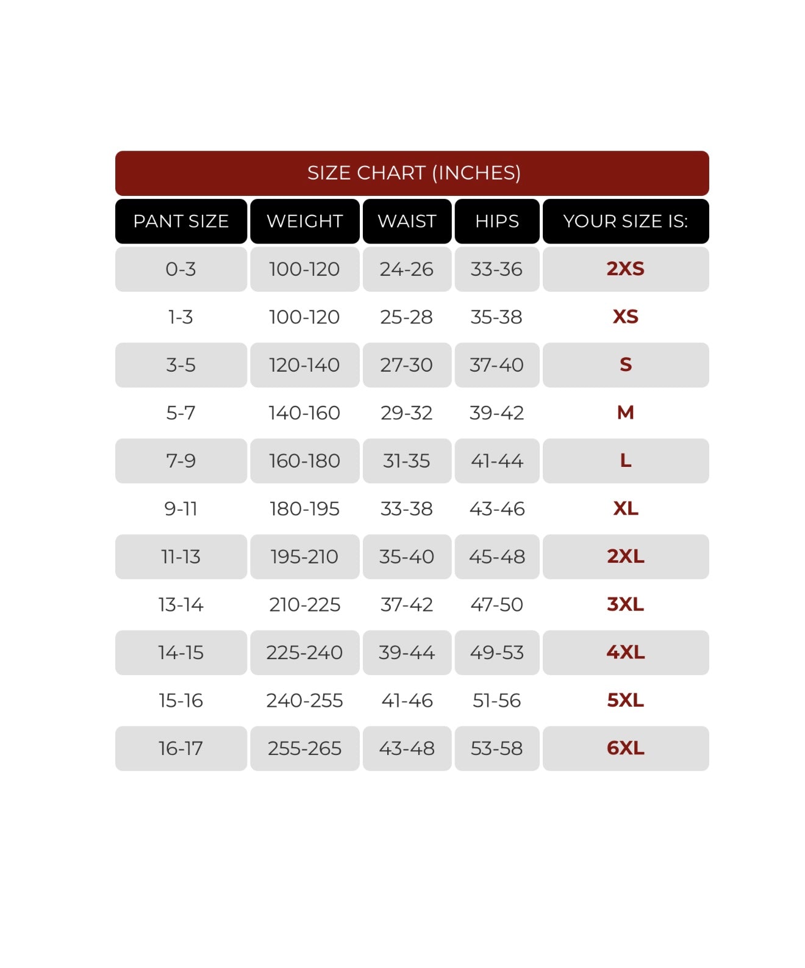Select the 4XL size cell
Image resolution: width=805 pixels, height=968 pixels.
pos(625,652)
